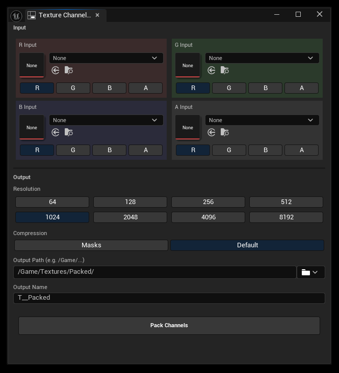Select B channel for G Input
The height and width of the screenshot is (373, 339).
pyautogui.click(x=266, y=88)
